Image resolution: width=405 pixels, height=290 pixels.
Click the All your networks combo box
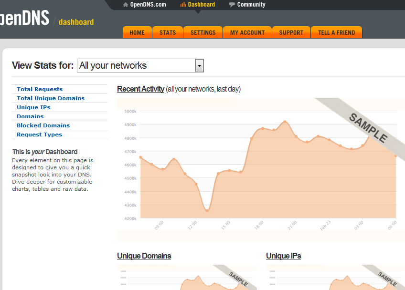pos(140,65)
